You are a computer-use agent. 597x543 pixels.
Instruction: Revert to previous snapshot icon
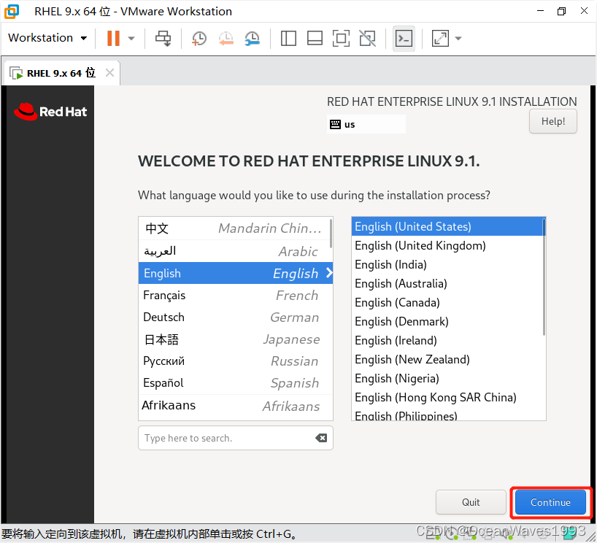click(x=226, y=38)
